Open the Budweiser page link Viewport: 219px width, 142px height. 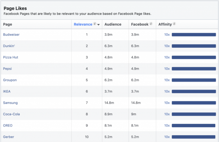pos(11,34)
